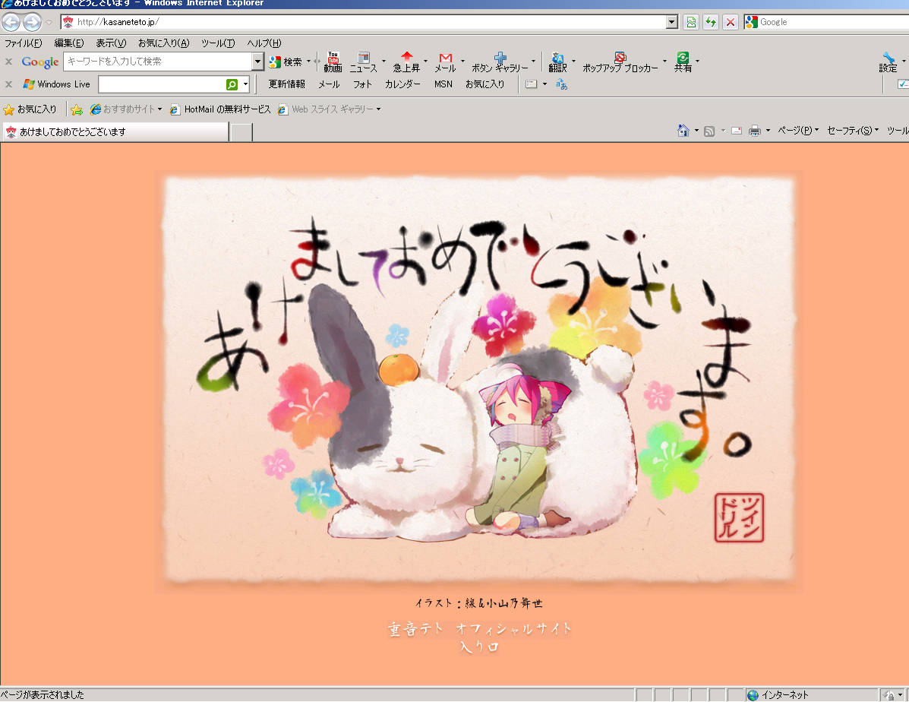Click the red Stop loading icon
Viewport: 909px width, 702px height.
(731, 22)
